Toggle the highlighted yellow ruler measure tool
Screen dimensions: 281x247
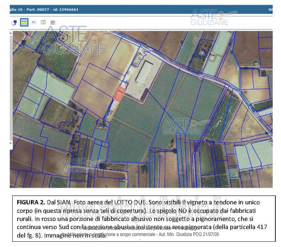tap(24, 23)
